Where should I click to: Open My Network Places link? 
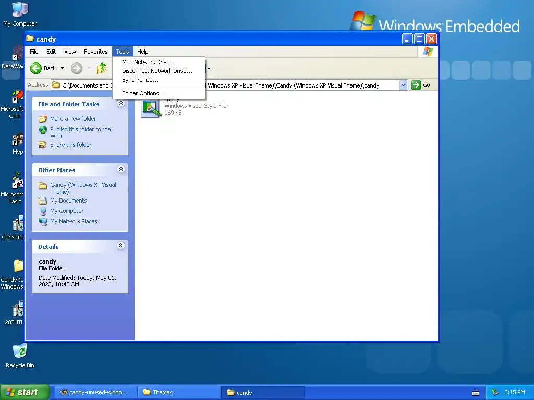click(x=74, y=221)
